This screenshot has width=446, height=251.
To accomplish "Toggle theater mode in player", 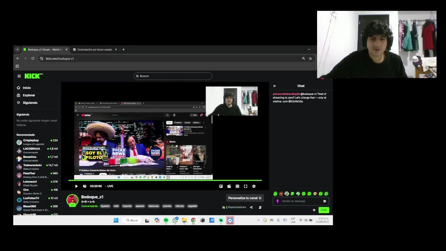I will [237, 186].
